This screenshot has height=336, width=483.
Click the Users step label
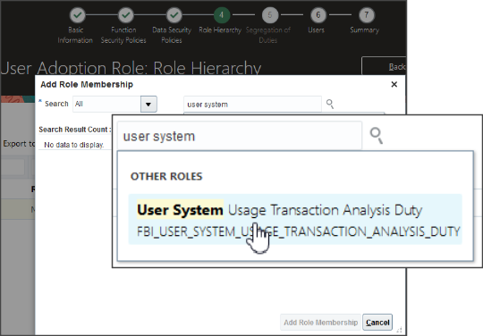(x=316, y=30)
